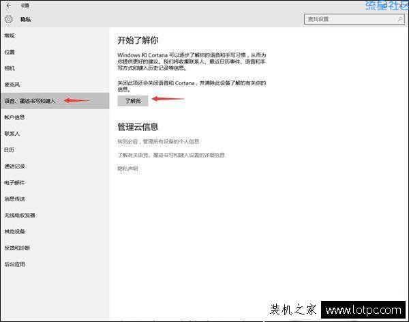Click the 隐私 page title
Image resolution: width=409 pixels, height=322 pixels.
coord(26,19)
